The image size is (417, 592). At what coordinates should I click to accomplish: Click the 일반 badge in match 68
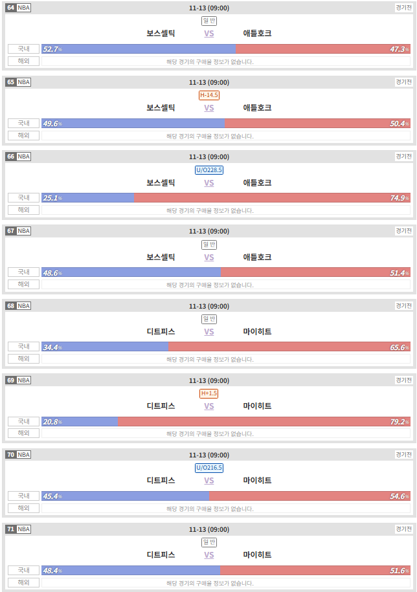point(209,319)
